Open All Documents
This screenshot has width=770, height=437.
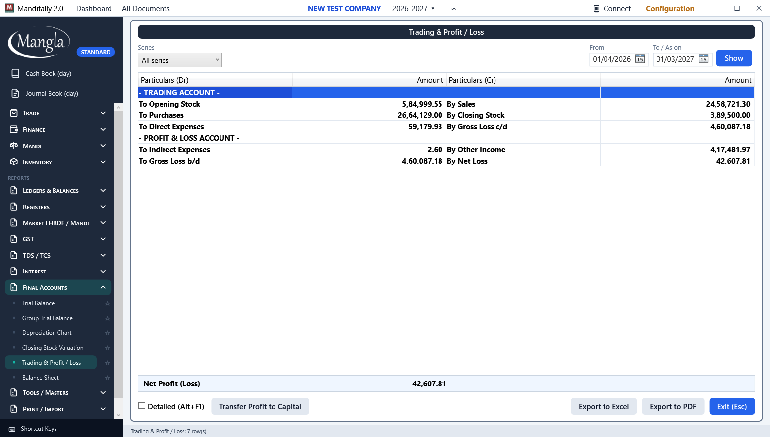146,9
